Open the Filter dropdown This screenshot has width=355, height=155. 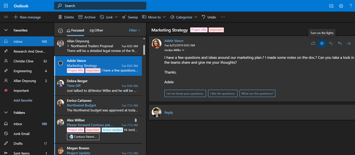pyautogui.click(x=135, y=30)
